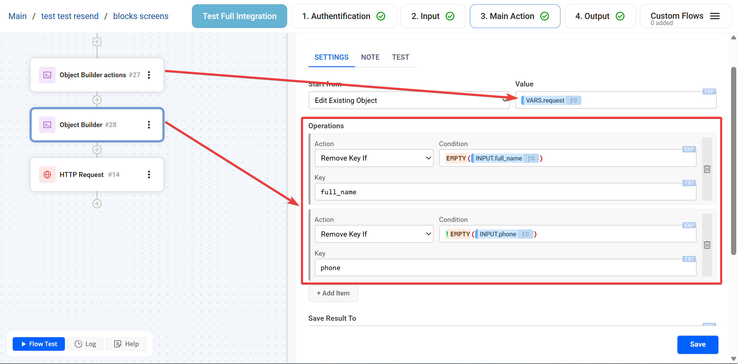Click HTTP Request globe icon
The width and height of the screenshot is (738, 364).
click(x=47, y=175)
